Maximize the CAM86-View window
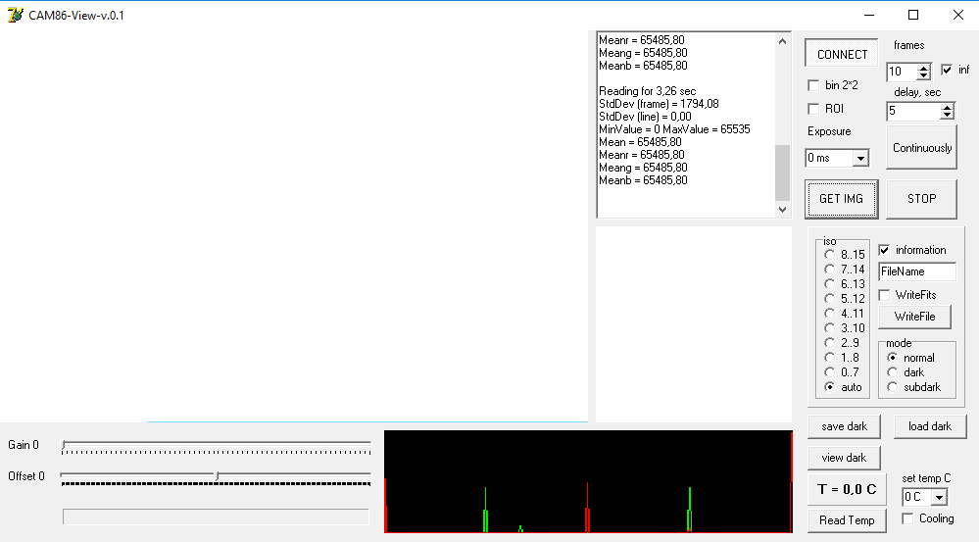979x542 pixels. [912, 15]
